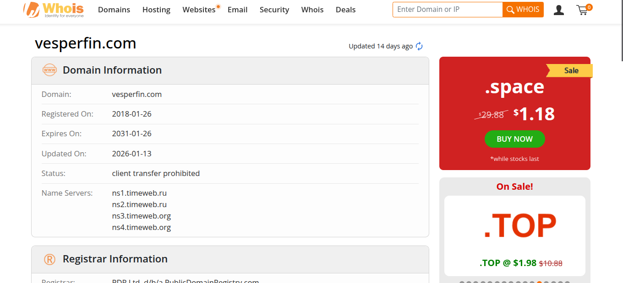Select the registered date 2018-01-26
Image resolution: width=623 pixels, height=283 pixels.
point(132,114)
